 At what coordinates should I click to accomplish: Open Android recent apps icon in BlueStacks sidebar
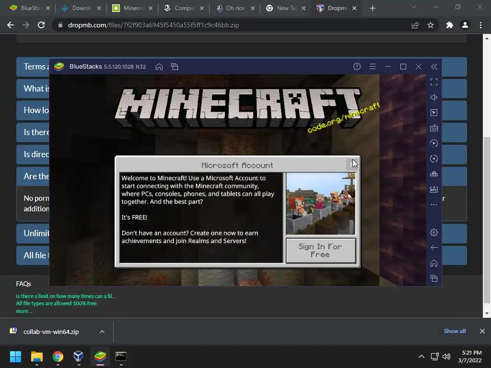433,278
